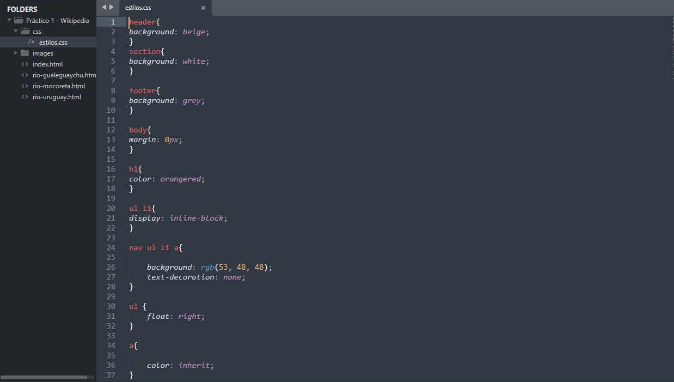Click the images folder icon
This screenshot has width=674, height=382.
25,53
